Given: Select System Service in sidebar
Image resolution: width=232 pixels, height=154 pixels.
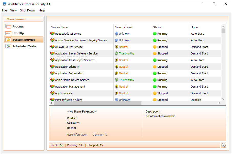Looking at the screenshot, I should click(x=24, y=40).
